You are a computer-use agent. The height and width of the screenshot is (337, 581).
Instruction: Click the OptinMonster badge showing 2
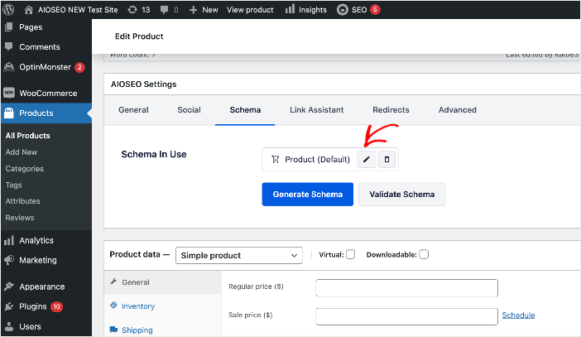pos(79,67)
